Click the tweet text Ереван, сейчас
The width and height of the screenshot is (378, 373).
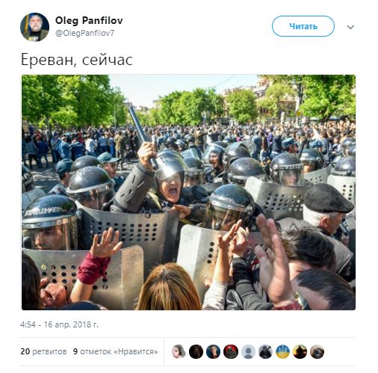pos(77,60)
